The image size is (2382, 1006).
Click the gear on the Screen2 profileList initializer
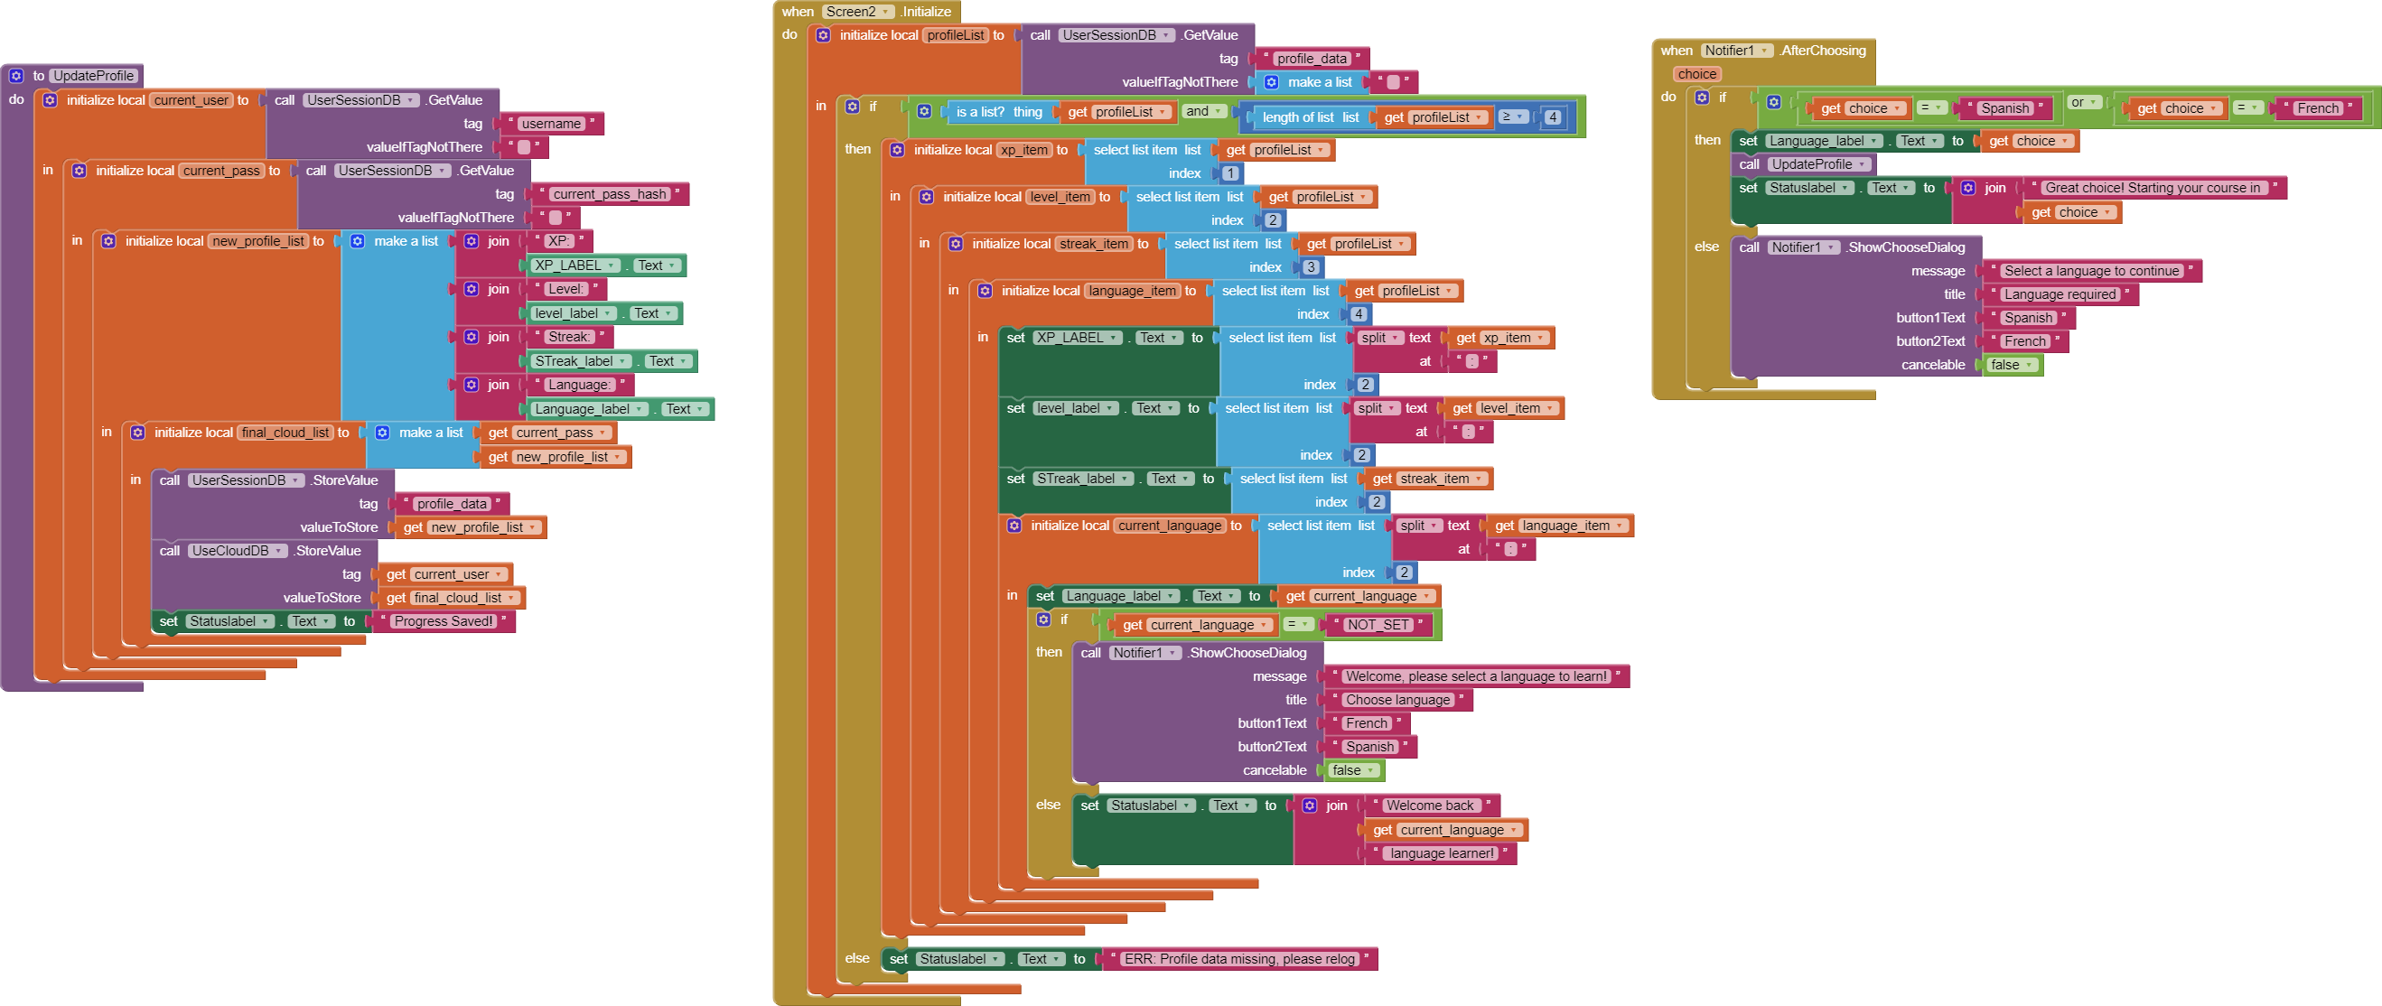pos(823,35)
